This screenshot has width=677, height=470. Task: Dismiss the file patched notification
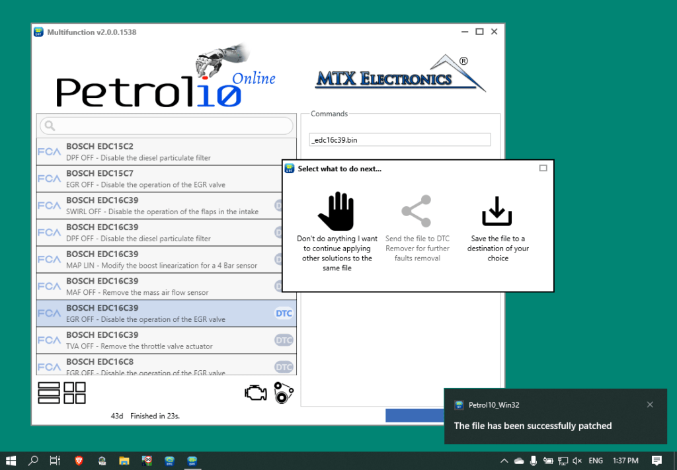pos(650,404)
